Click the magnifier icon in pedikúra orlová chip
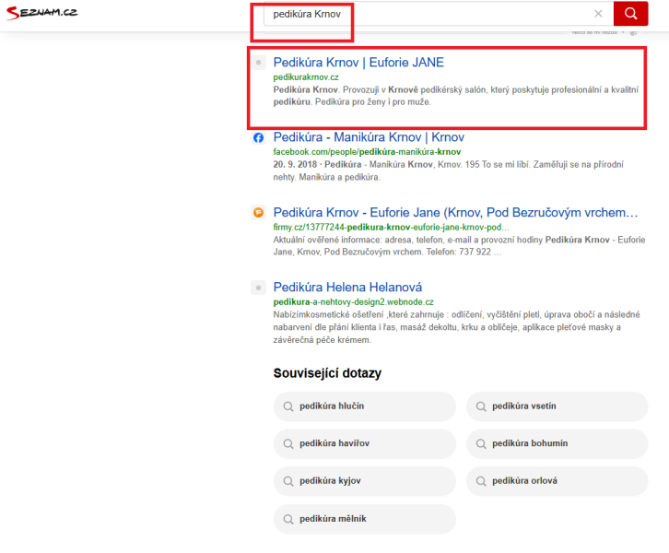The height and width of the screenshot is (553, 669). point(481,481)
